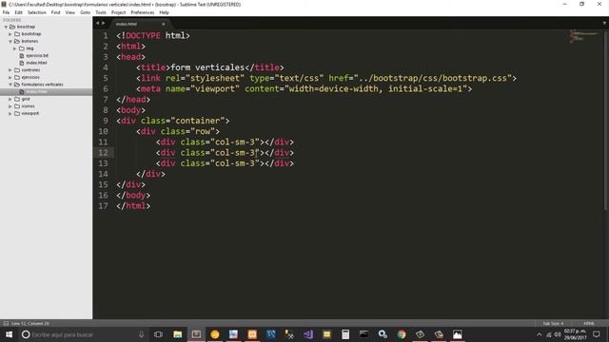
Task: Open the Goto menu
Action: pos(85,12)
